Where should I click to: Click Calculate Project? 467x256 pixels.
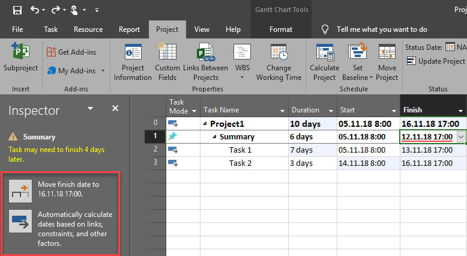(324, 62)
